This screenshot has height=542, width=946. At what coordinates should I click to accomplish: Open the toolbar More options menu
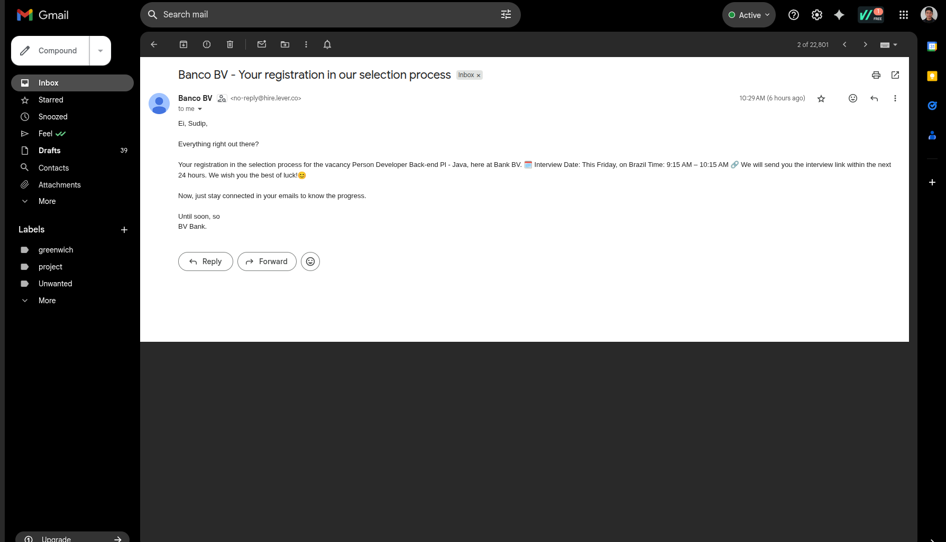(x=306, y=44)
